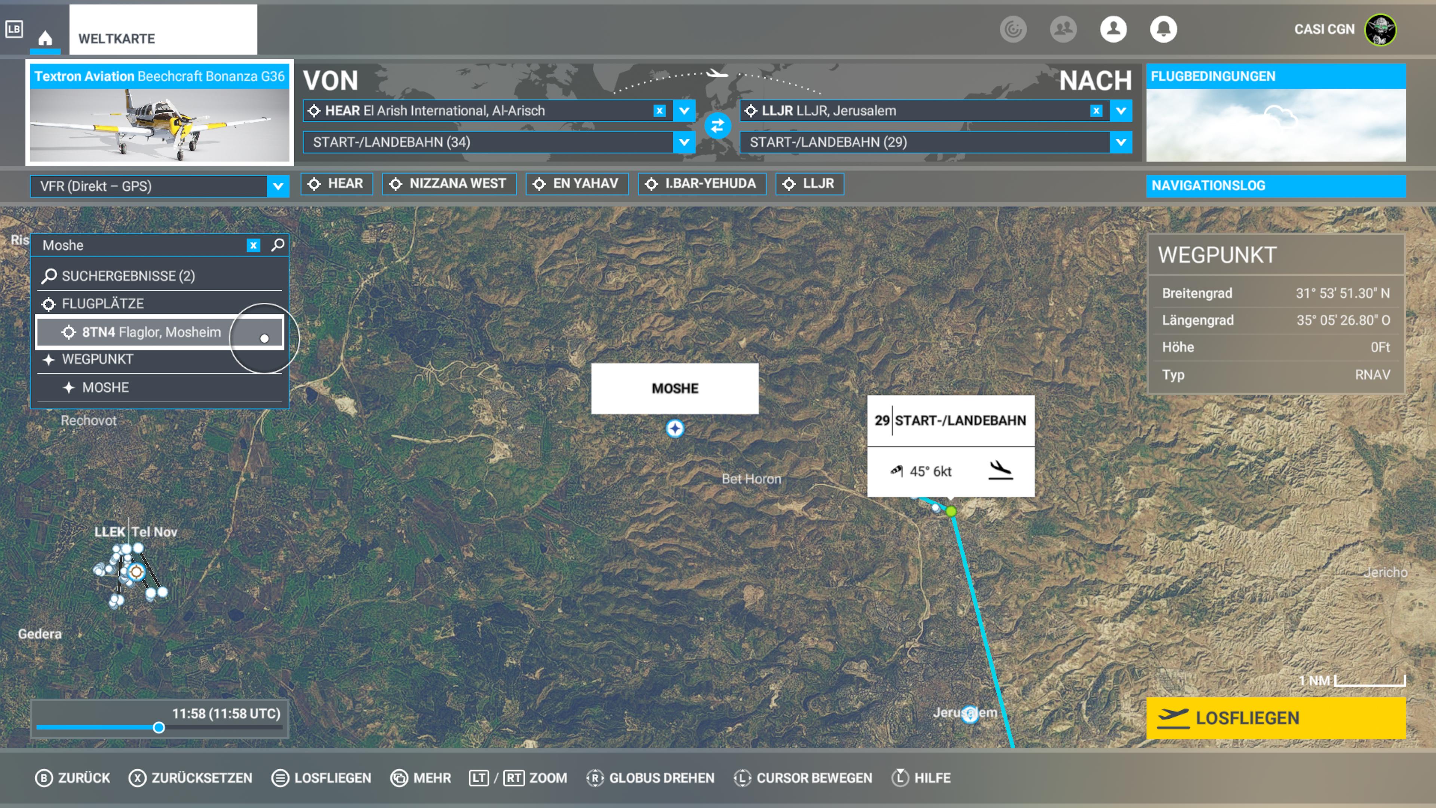
Task: Go to the home screen icon
Action: [x=45, y=38]
